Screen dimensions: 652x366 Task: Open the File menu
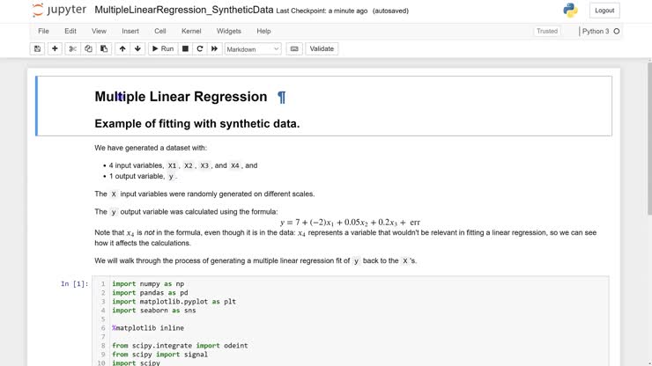coord(43,31)
